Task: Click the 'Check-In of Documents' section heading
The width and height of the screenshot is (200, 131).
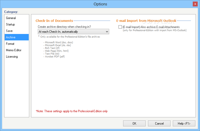Action: click(54, 21)
